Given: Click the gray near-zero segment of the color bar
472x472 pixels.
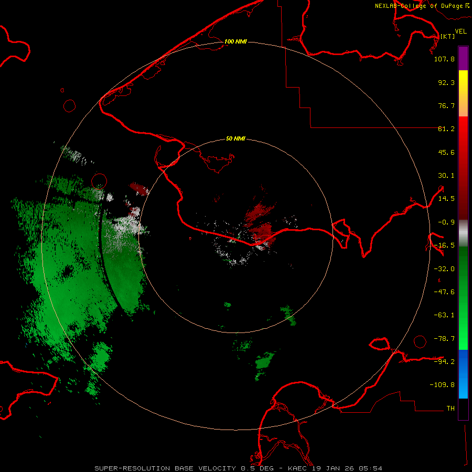Looking at the screenshot, I should tap(463, 233).
